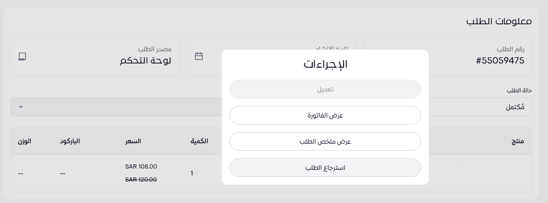The height and width of the screenshot is (203, 548).
Task: Click the struck-through SAR 120.00 price
Action: 141,179
